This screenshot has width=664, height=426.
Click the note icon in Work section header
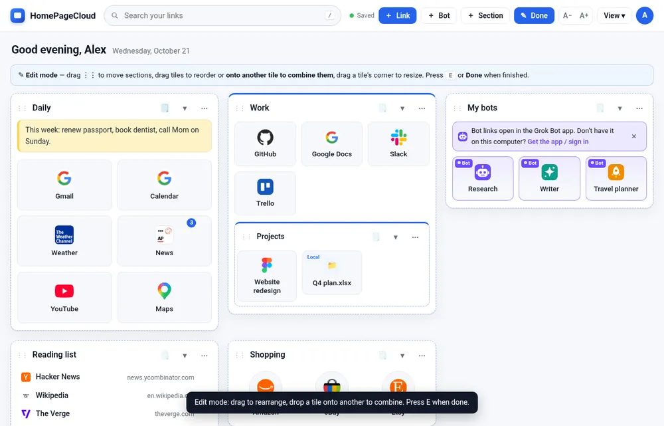(x=383, y=108)
